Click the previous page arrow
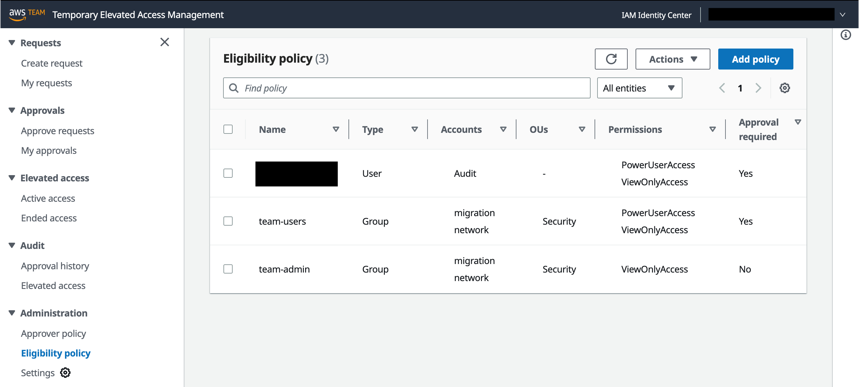The width and height of the screenshot is (859, 387). coord(722,88)
